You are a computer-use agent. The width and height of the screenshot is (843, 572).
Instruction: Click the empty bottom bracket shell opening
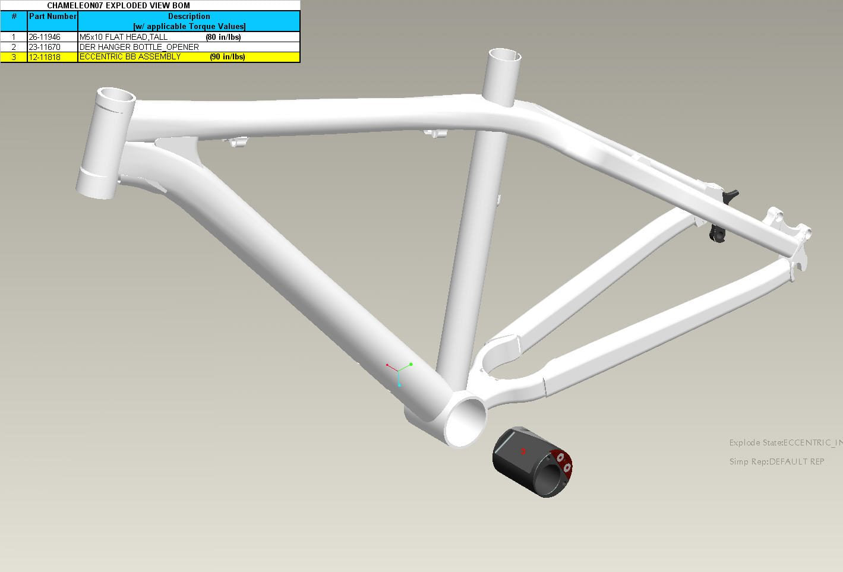point(465,422)
